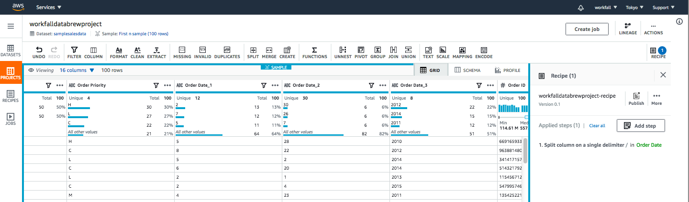Switch to the Schema tab
The width and height of the screenshot is (689, 202).
point(467,70)
